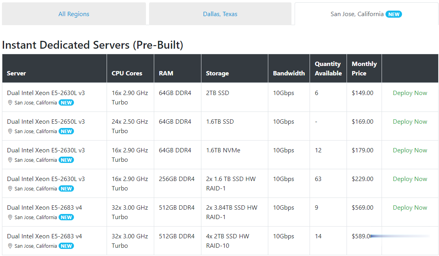
Task: Click the NEW badge in the $229.00 row
Action: [x=66, y=188]
